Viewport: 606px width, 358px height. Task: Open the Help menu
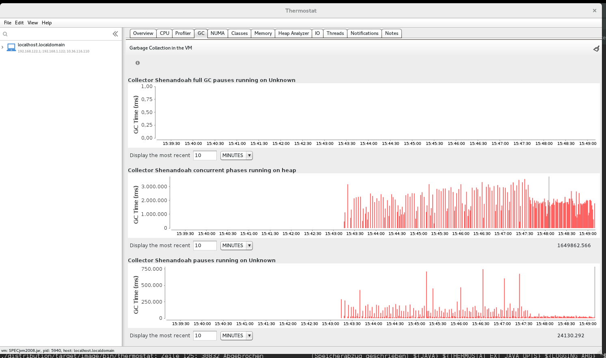tap(47, 23)
